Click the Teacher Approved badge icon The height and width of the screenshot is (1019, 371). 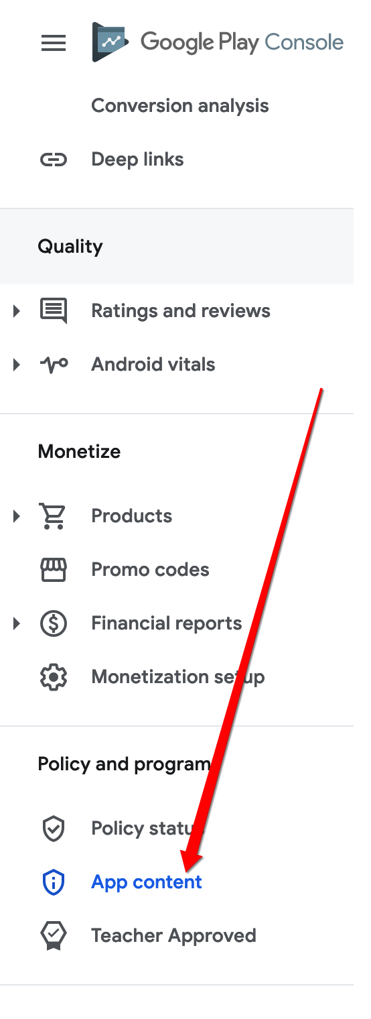click(x=54, y=936)
